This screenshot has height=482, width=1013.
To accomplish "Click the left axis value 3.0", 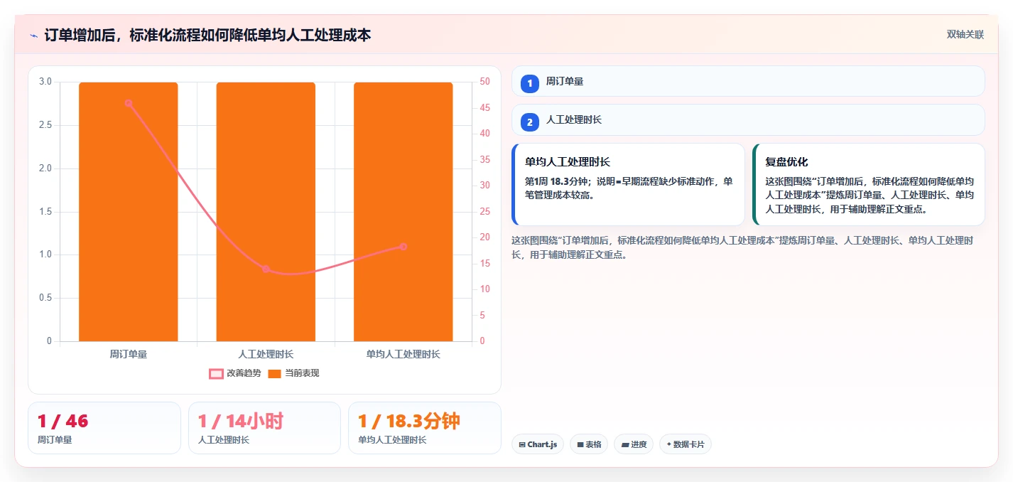I will [x=45, y=82].
